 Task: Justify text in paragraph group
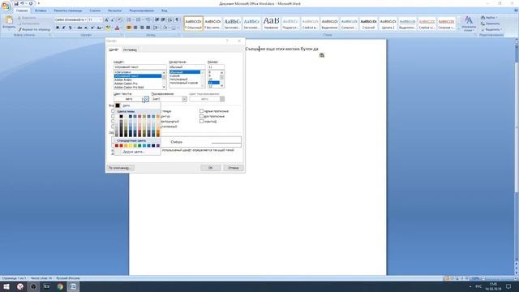[148, 28]
